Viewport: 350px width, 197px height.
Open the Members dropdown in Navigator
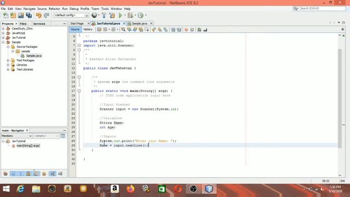pyautogui.click(x=17, y=136)
